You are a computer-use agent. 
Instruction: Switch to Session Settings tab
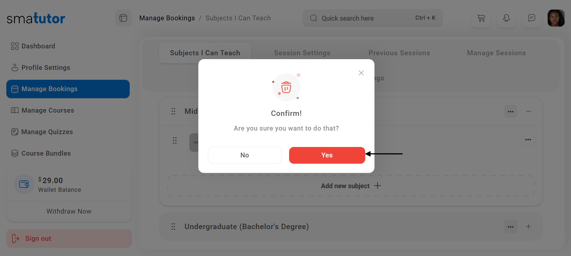[x=302, y=53]
